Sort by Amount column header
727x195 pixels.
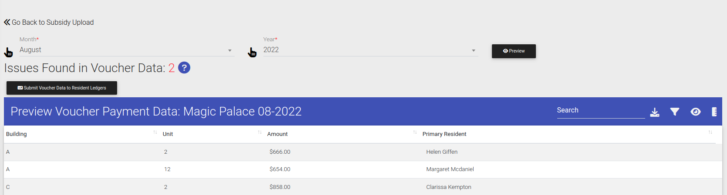pyautogui.click(x=277, y=134)
